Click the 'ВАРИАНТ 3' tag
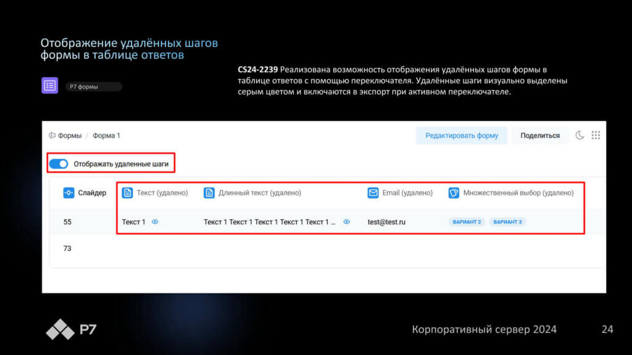 [507, 222]
